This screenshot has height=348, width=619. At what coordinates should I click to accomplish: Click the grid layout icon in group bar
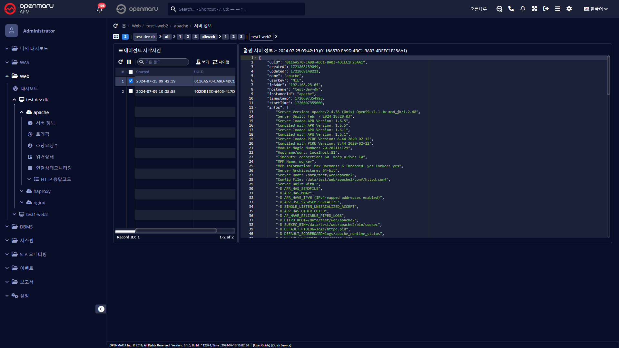[x=116, y=37]
